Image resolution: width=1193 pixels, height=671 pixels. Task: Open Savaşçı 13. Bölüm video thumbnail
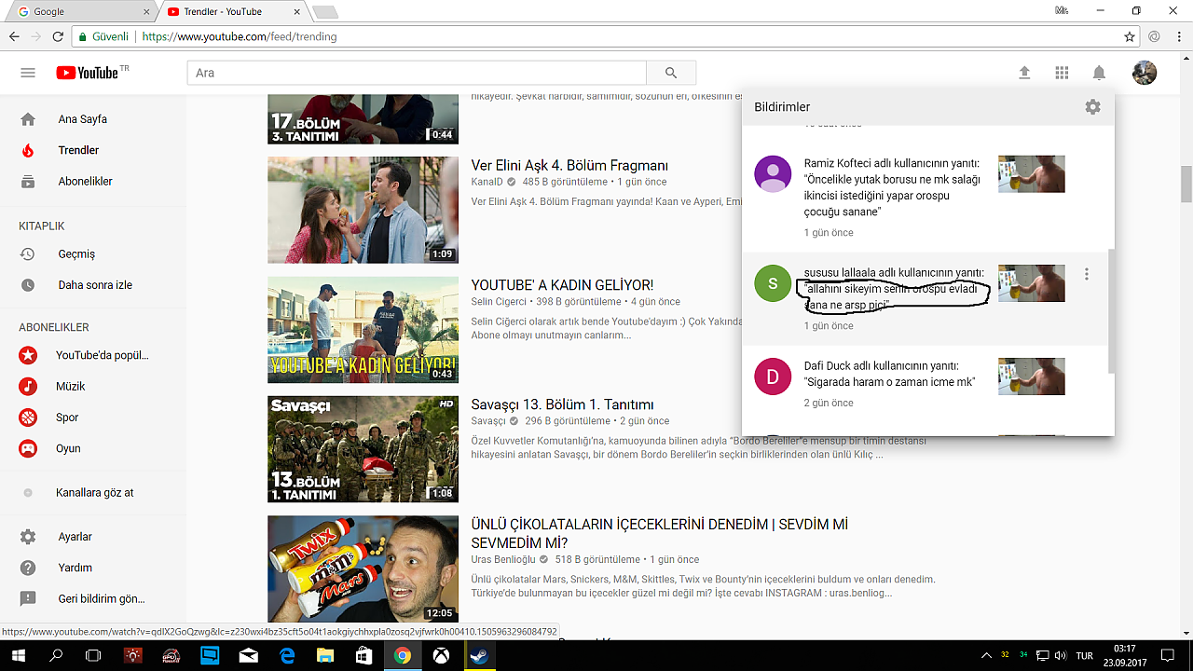[363, 449]
